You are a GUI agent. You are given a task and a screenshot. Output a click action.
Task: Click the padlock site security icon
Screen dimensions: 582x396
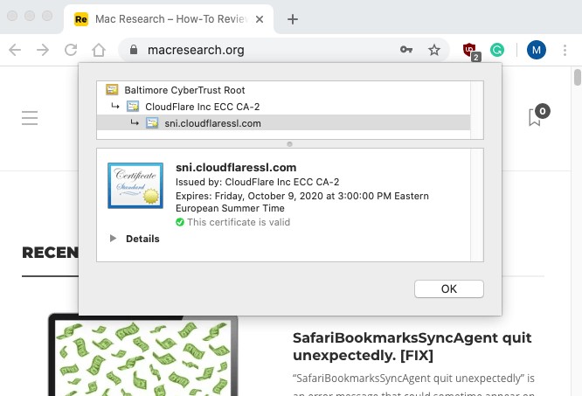click(x=134, y=51)
